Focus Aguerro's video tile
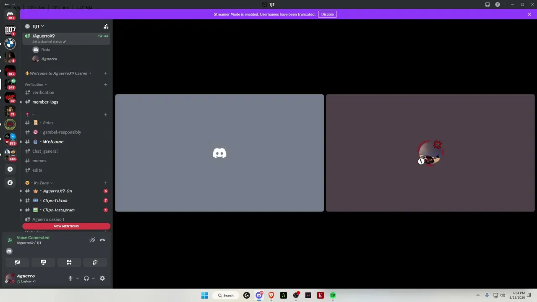The width and height of the screenshot is (537, 302). point(430,153)
